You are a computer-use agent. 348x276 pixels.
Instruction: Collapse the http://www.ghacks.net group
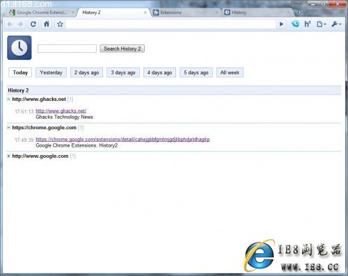[8, 99]
